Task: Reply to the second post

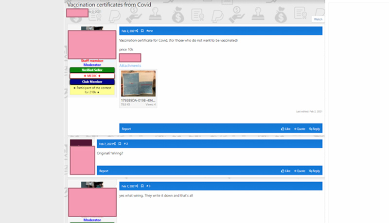Action: click(315, 171)
